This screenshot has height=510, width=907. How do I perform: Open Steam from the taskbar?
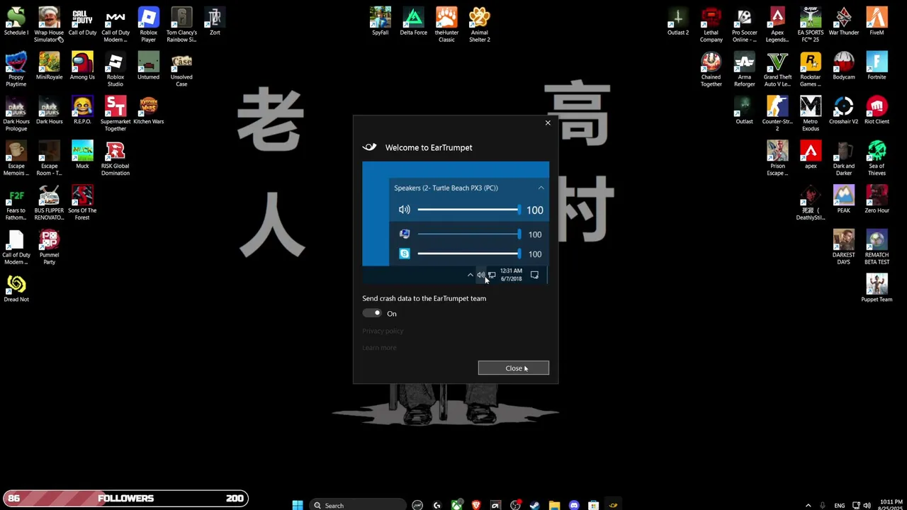tap(534, 505)
